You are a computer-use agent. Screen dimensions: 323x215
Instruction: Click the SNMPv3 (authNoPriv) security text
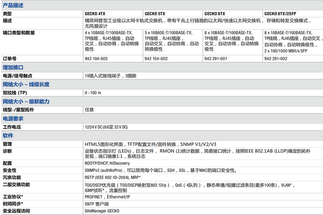pyautogui.click(x=161, y=170)
